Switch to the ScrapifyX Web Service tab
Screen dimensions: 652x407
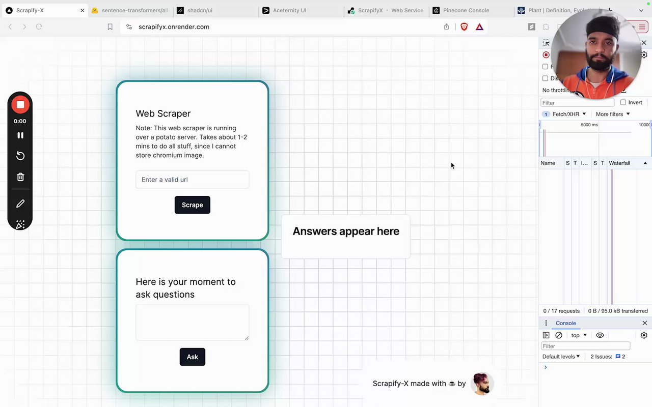(x=386, y=10)
